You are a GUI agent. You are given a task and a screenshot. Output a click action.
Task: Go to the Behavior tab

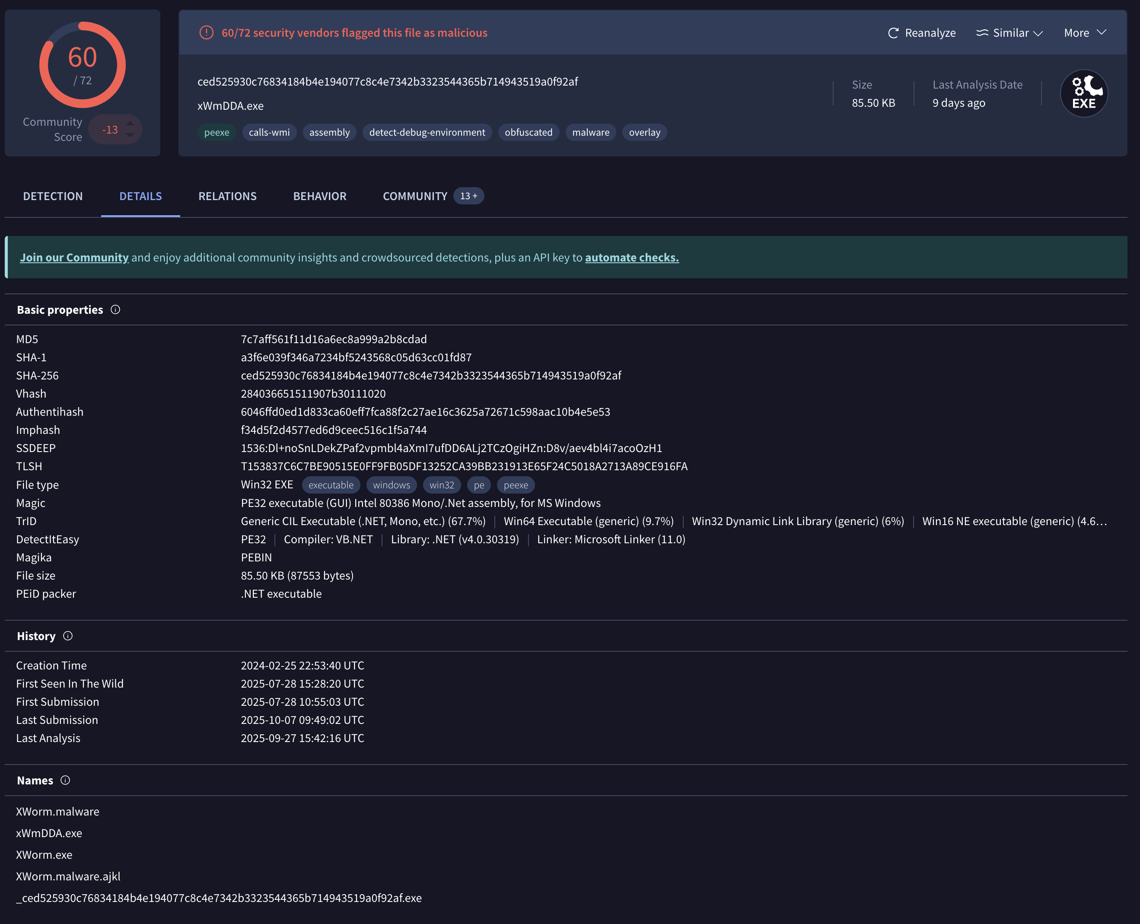click(x=319, y=196)
